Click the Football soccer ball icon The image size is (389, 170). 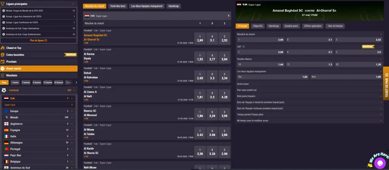[x=4, y=90]
